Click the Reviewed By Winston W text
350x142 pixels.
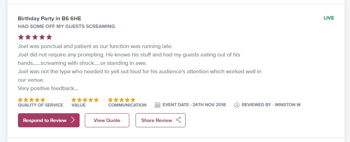point(271,105)
